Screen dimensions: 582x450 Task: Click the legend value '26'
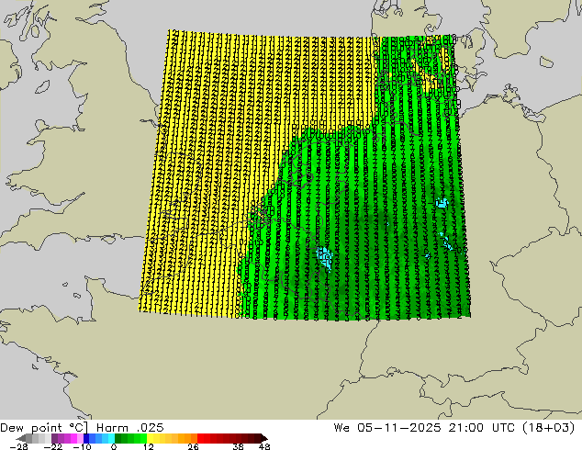coord(193,446)
